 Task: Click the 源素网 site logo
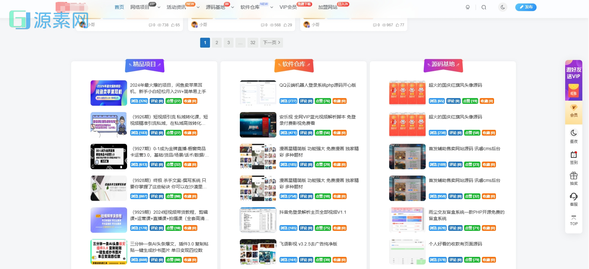click(x=49, y=20)
